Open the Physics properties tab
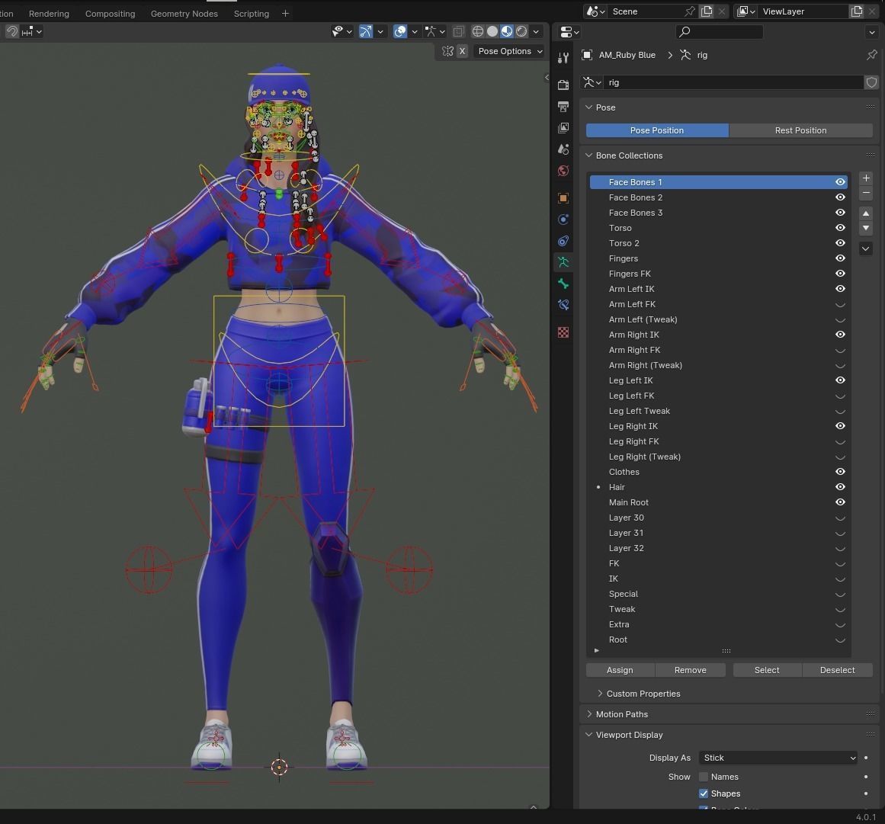Image resolution: width=885 pixels, height=824 pixels. 563,220
